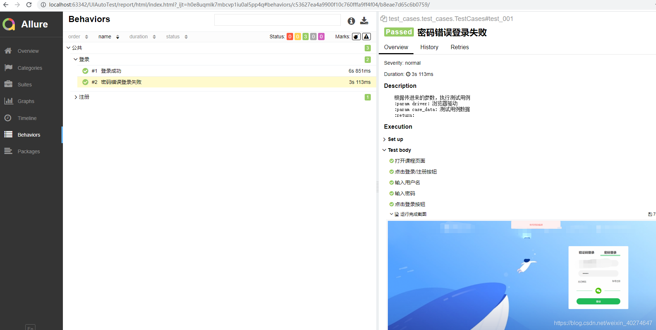Sort by order column
This screenshot has width=656, height=330.
(x=78, y=37)
